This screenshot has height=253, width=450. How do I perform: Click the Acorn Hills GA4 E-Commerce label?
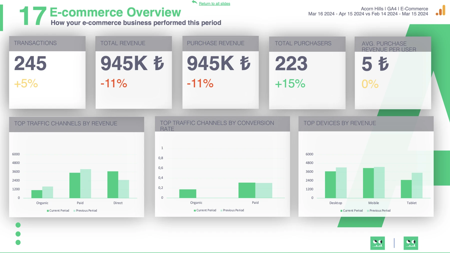click(394, 9)
